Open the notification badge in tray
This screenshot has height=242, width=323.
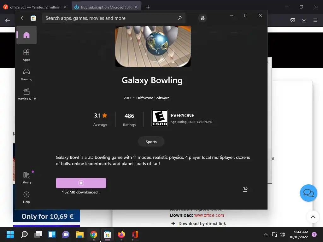[314, 234]
